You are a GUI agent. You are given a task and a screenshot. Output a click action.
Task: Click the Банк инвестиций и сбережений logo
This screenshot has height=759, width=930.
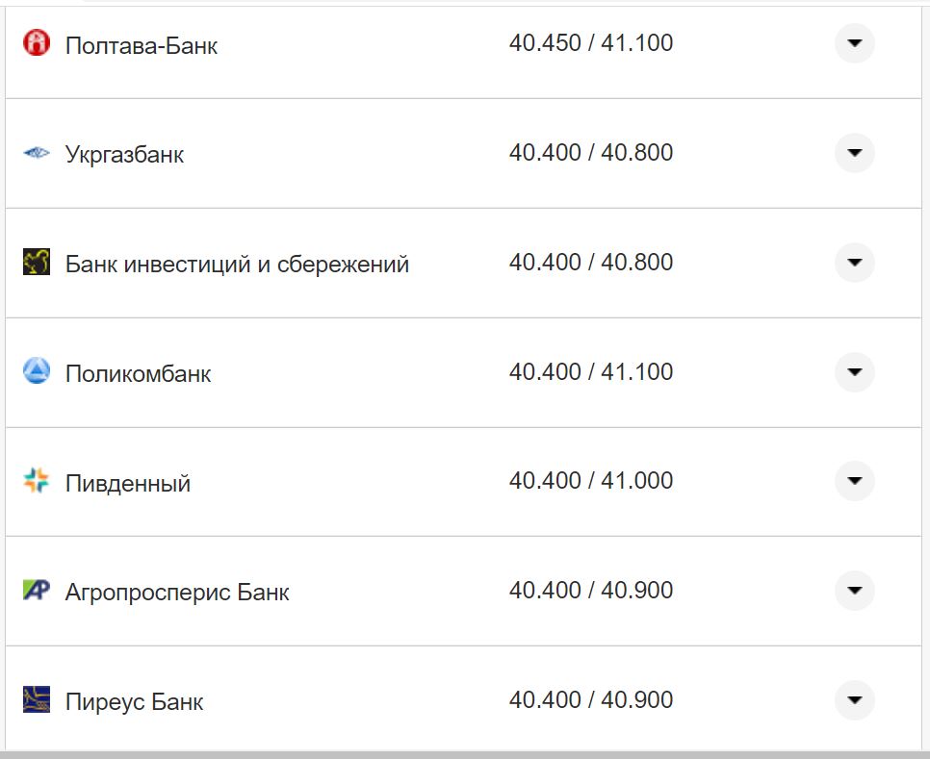click(x=36, y=262)
